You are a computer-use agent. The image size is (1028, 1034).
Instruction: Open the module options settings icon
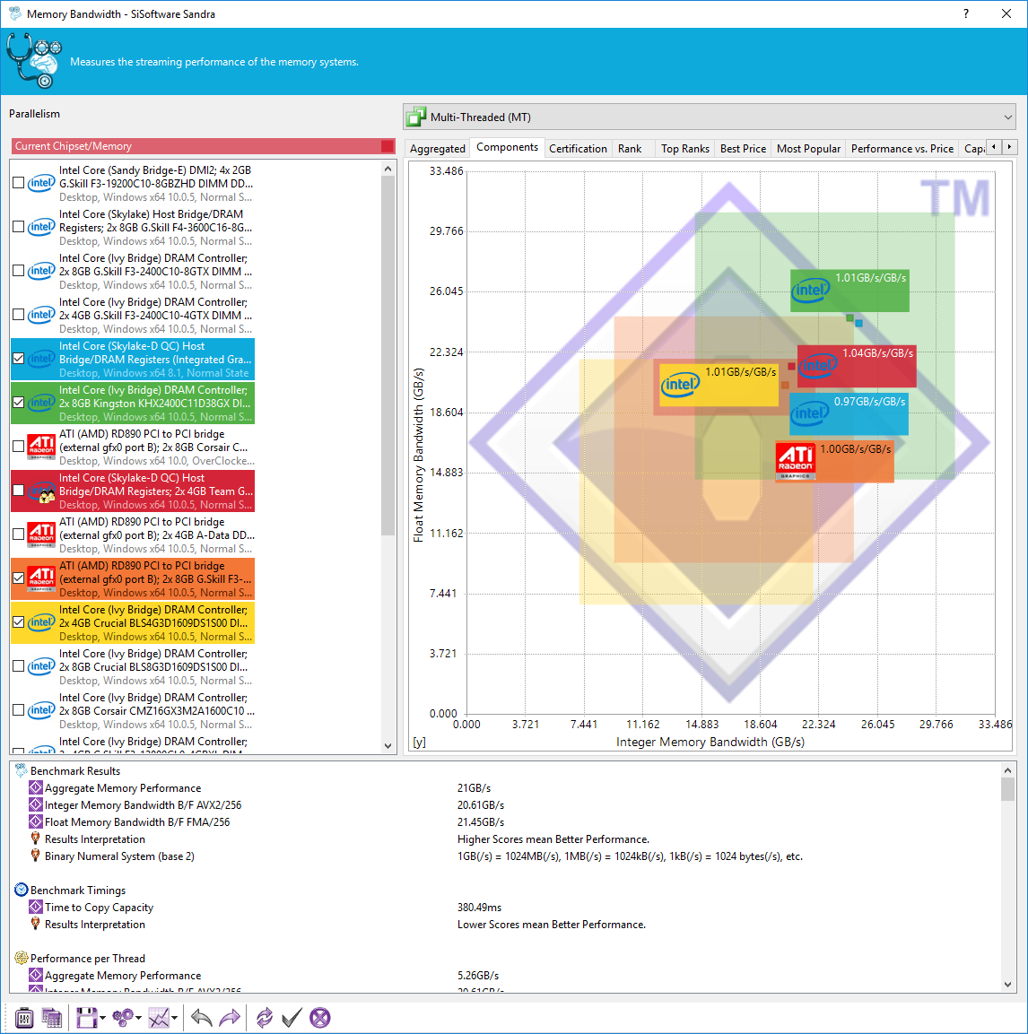pos(24,1018)
